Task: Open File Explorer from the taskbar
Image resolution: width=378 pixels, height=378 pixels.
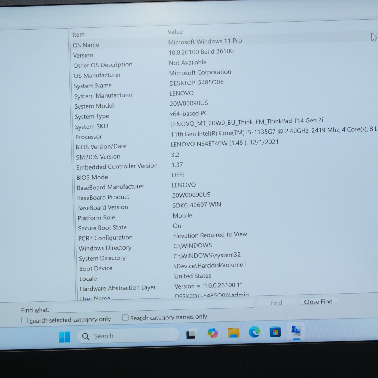Action: [234, 332]
